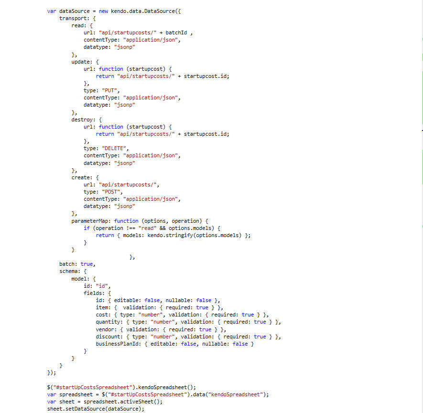The image size is (423, 413).
Task: Click the 'type: "POST",' line
Action: point(103,192)
